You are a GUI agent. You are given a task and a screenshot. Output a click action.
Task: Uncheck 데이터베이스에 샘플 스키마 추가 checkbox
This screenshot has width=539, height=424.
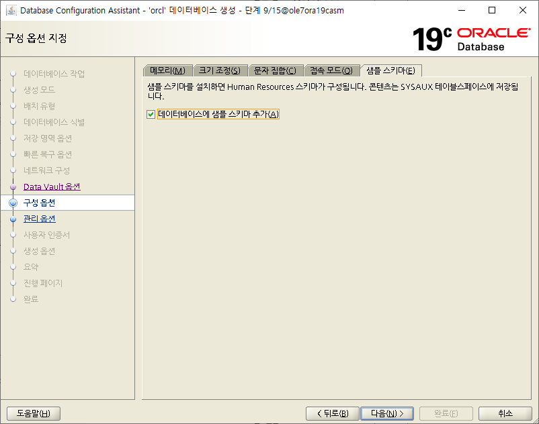click(151, 114)
